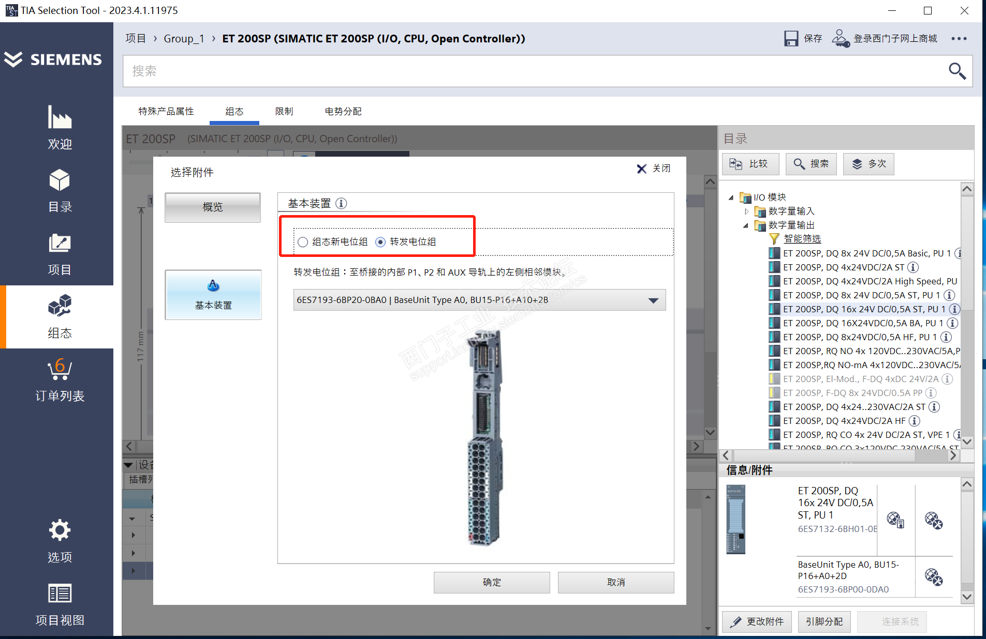Screen dimensions: 986x639
Task: Cancel the dialog with 取消
Action: tap(616, 582)
